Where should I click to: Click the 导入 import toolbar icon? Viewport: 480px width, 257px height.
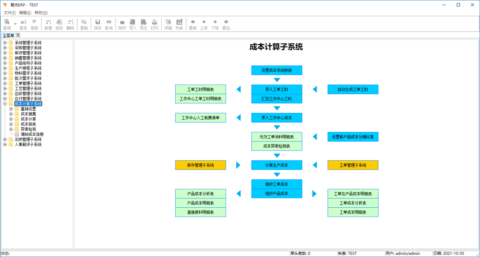click(x=133, y=24)
